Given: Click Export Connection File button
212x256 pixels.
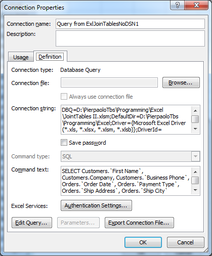Looking at the screenshot, I should pyautogui.click(x=139, y=223).
